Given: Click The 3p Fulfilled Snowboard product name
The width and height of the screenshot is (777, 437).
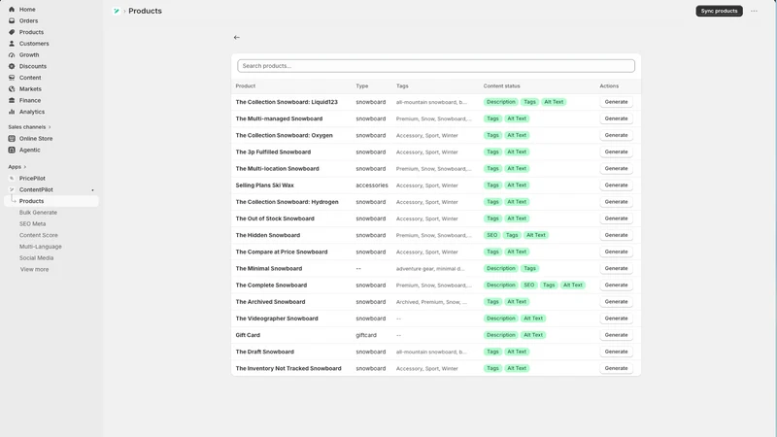Looking at the screenshot, I should [x=273, y=152].
